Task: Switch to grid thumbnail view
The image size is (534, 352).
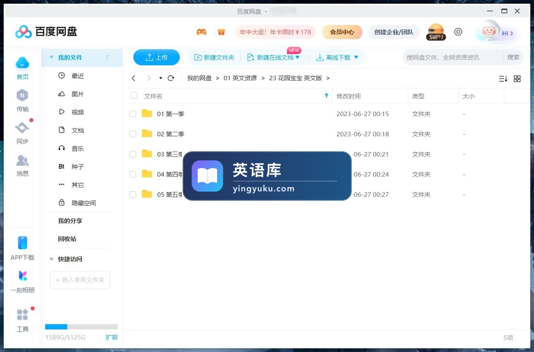Action: point(517,79)
